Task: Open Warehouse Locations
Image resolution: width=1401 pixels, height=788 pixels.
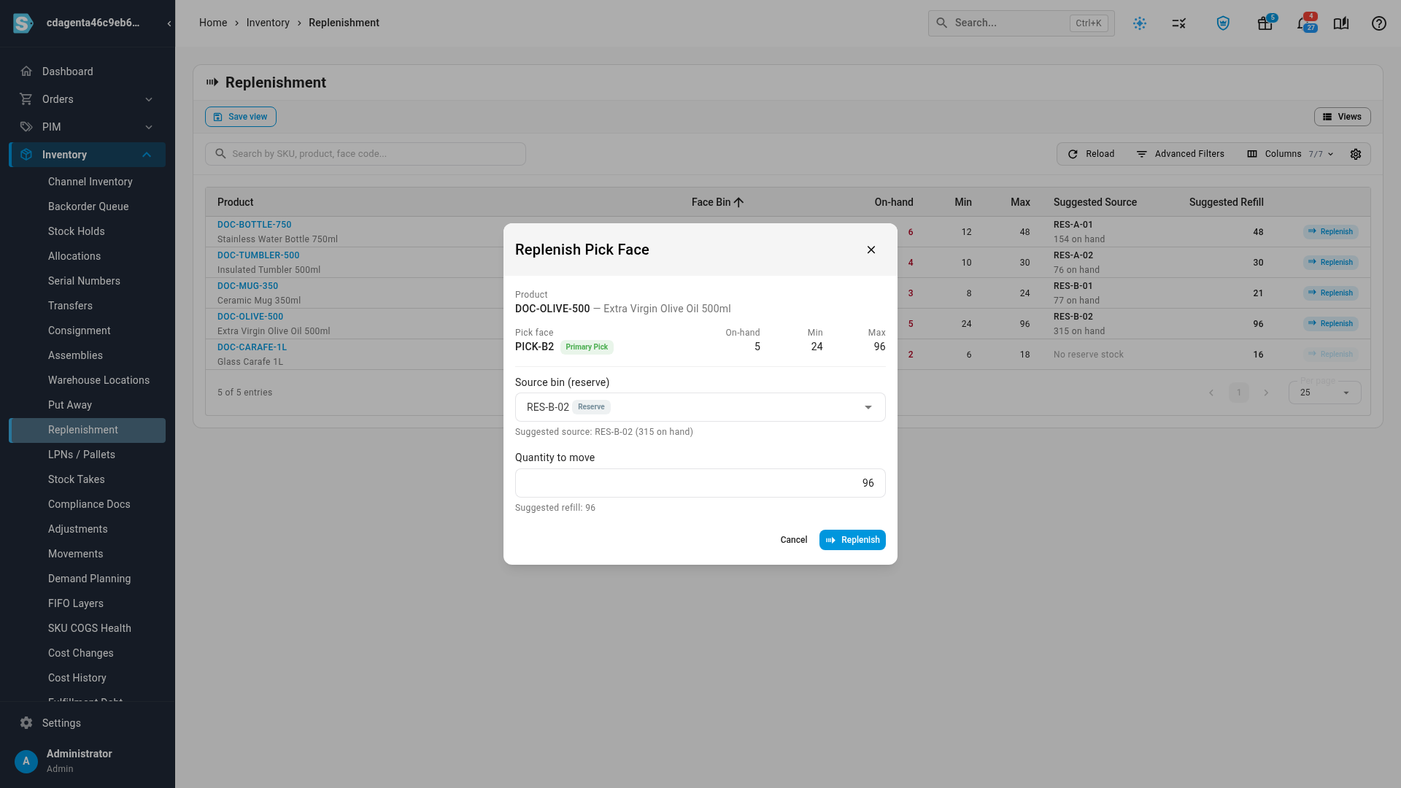Action: click(x=99, y=380)
